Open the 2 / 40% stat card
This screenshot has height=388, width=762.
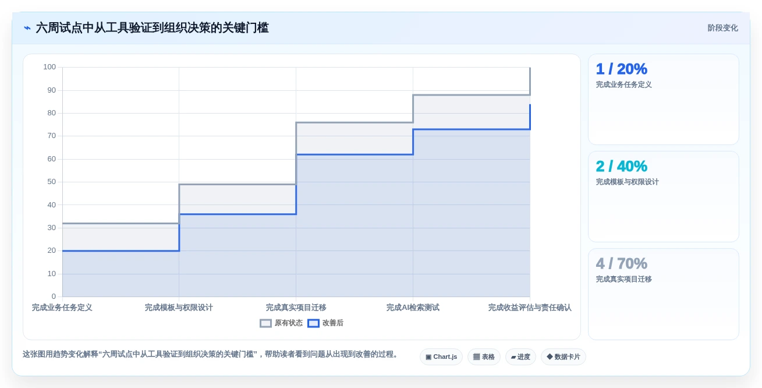click(664, 197)
